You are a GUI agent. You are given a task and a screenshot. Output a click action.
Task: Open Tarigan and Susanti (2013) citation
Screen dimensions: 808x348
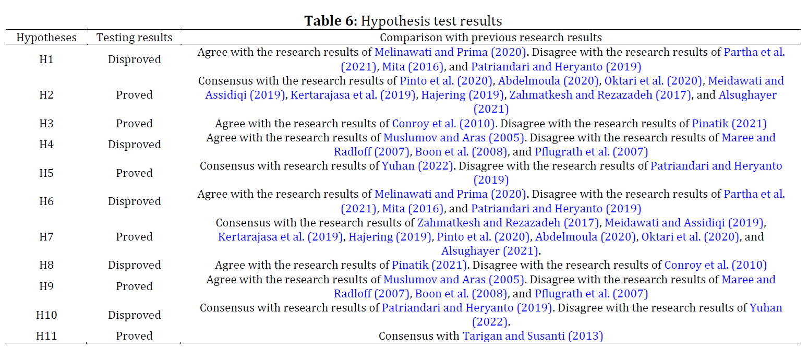tap(533, 336)
